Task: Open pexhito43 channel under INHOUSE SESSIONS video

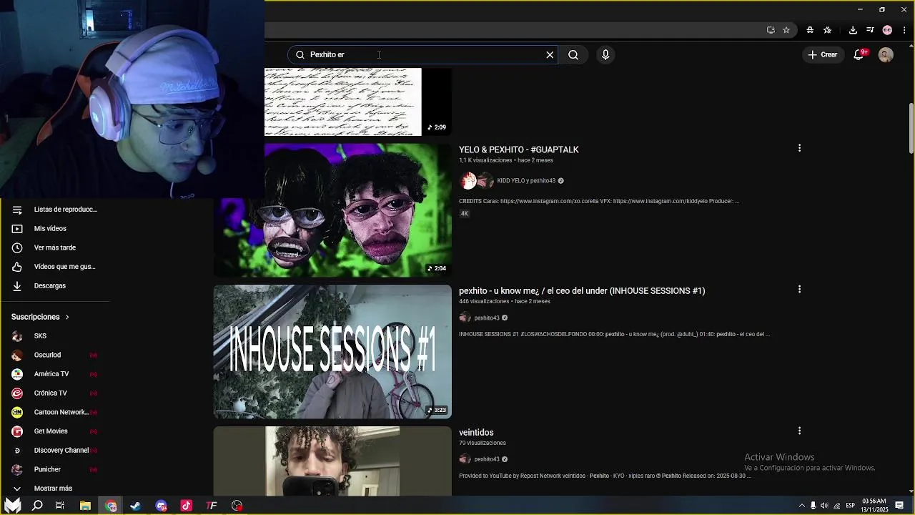Action: [x=487, y=318]
